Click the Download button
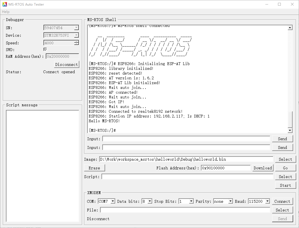299x228 pixels. [263, 168]
